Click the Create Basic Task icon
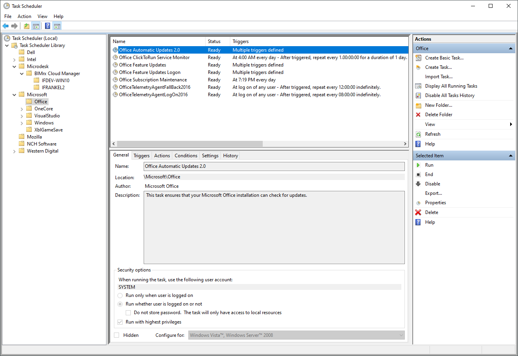Image resolution: width=518 pixels, height=356 pixels. coord(418,58)
